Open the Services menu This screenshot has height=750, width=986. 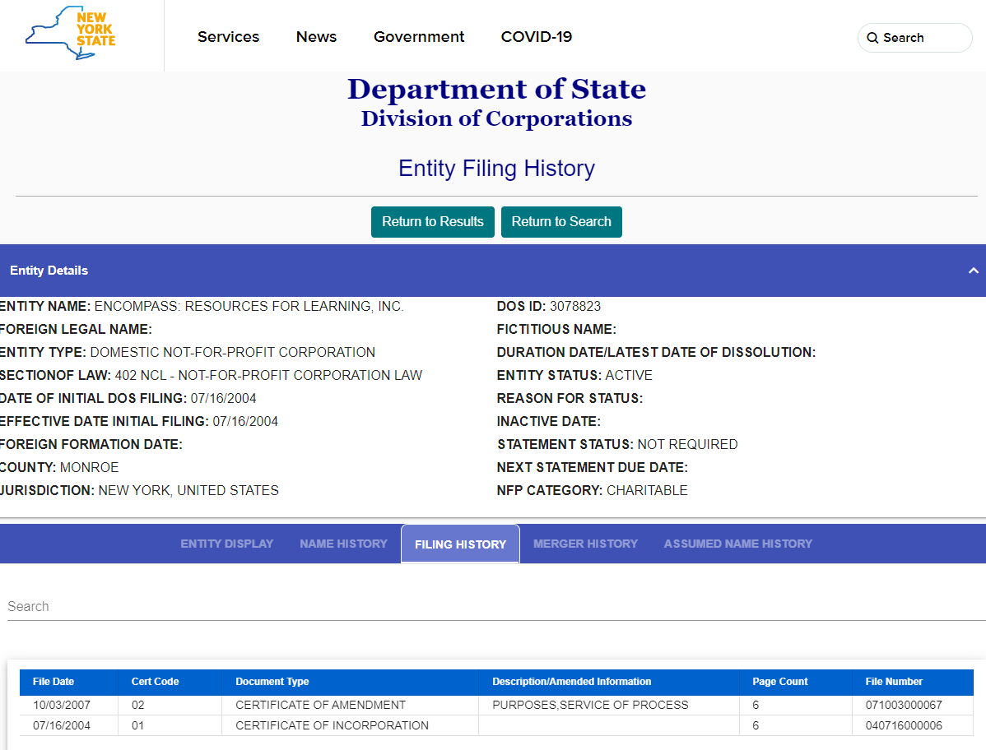coord(228,37)
